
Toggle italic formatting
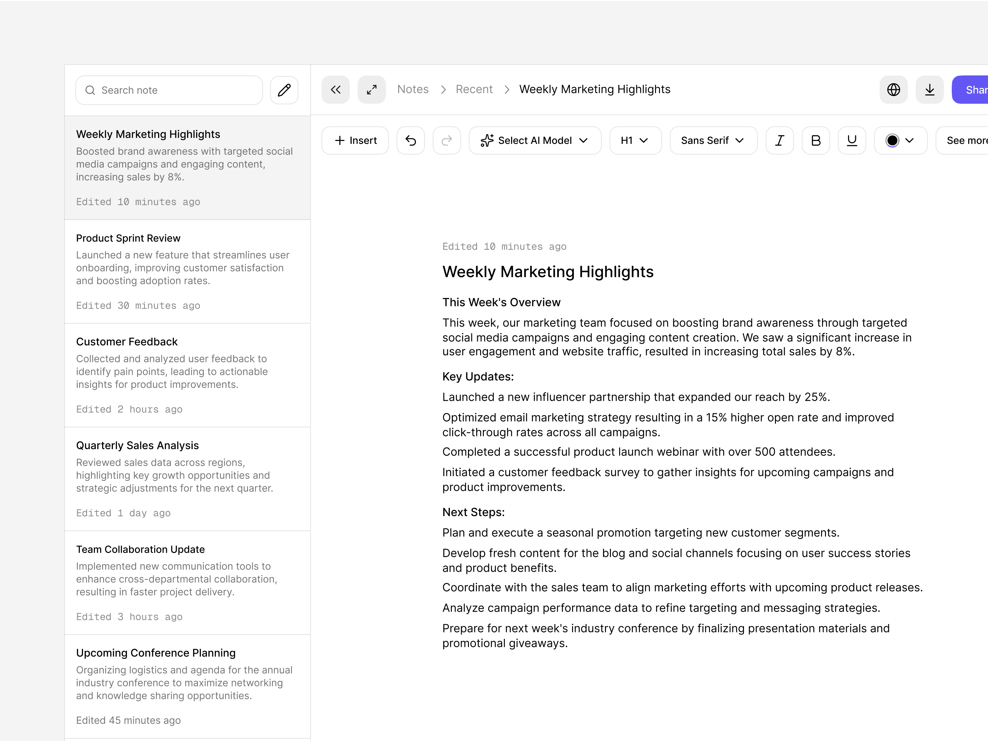(780, 140)
